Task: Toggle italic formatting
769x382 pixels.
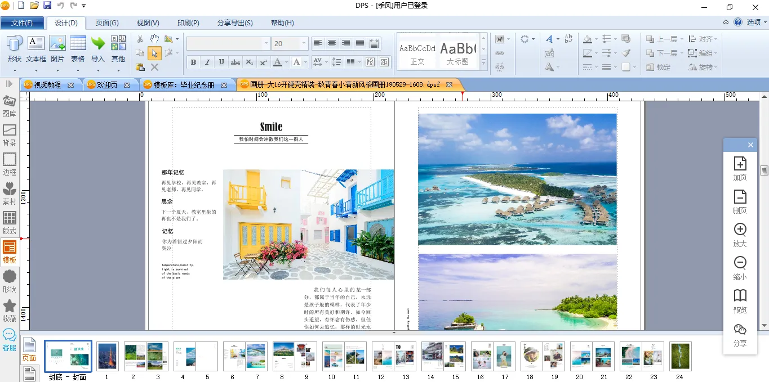Action: click(x=207, y=62)
